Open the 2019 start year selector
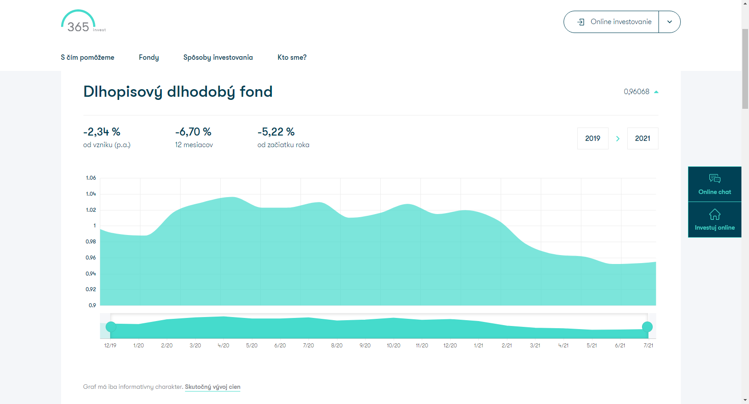Viewport: 749px width, 404px height. pos(593,139)
